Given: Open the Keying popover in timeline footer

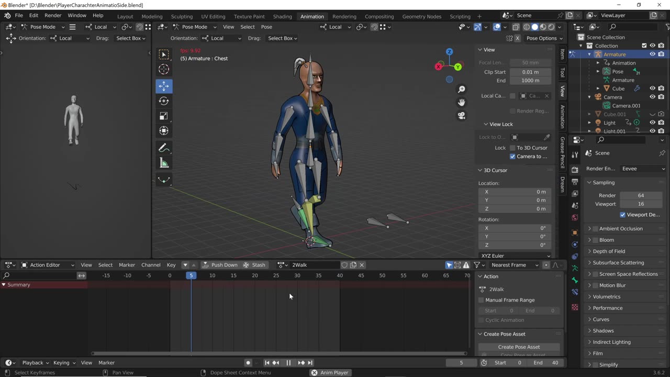Looking at the screenshot, I should [x=64, y=362].
